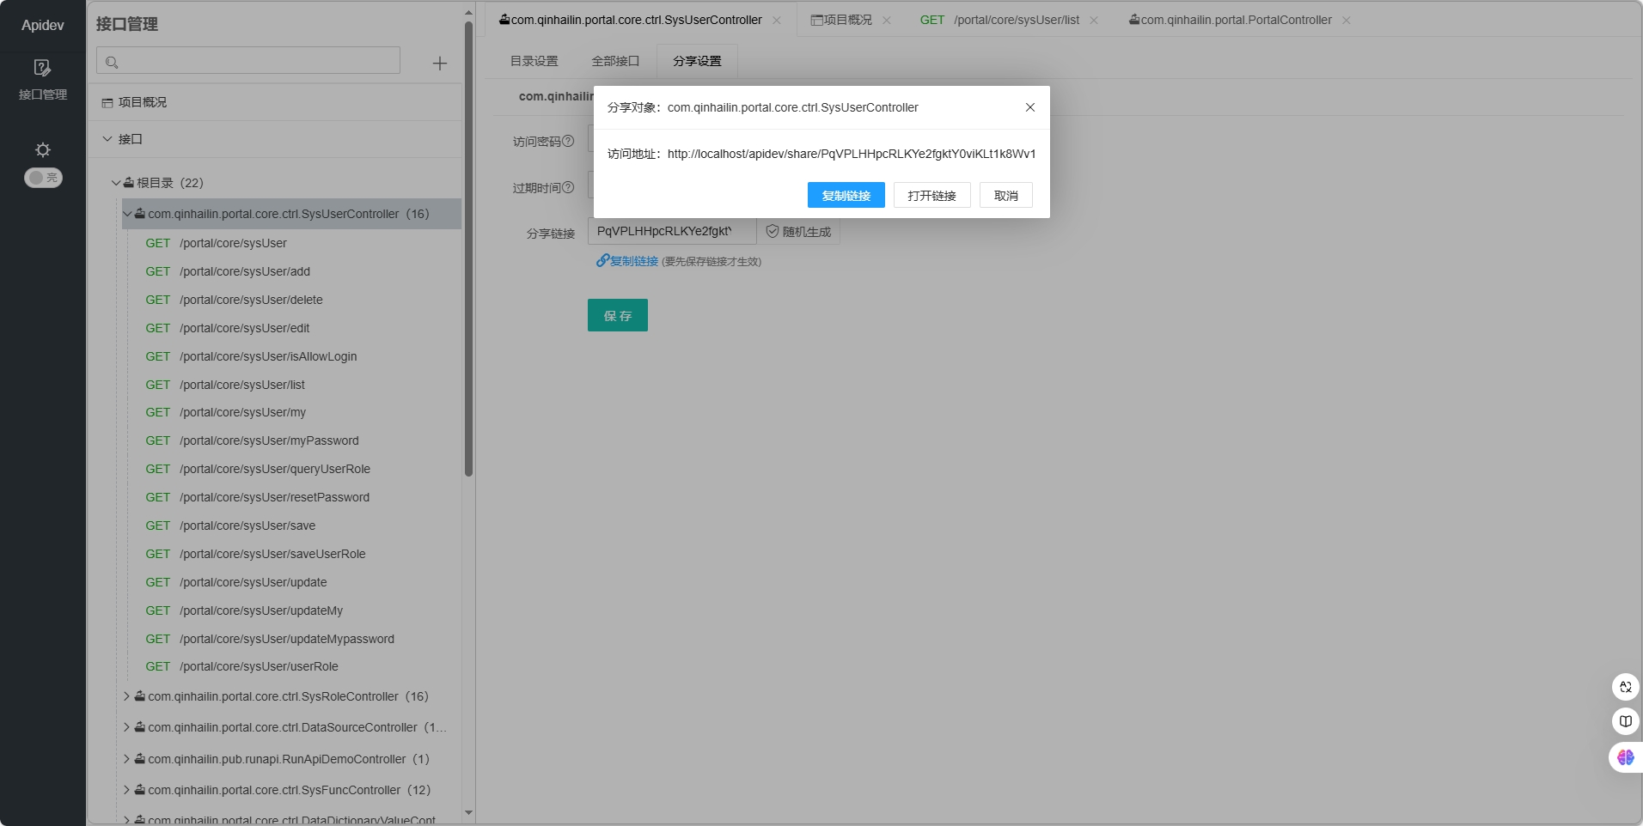This screenshot has width=1643, height=826.
Task: Click the plus icon to add interface
Action: (439, 64)
